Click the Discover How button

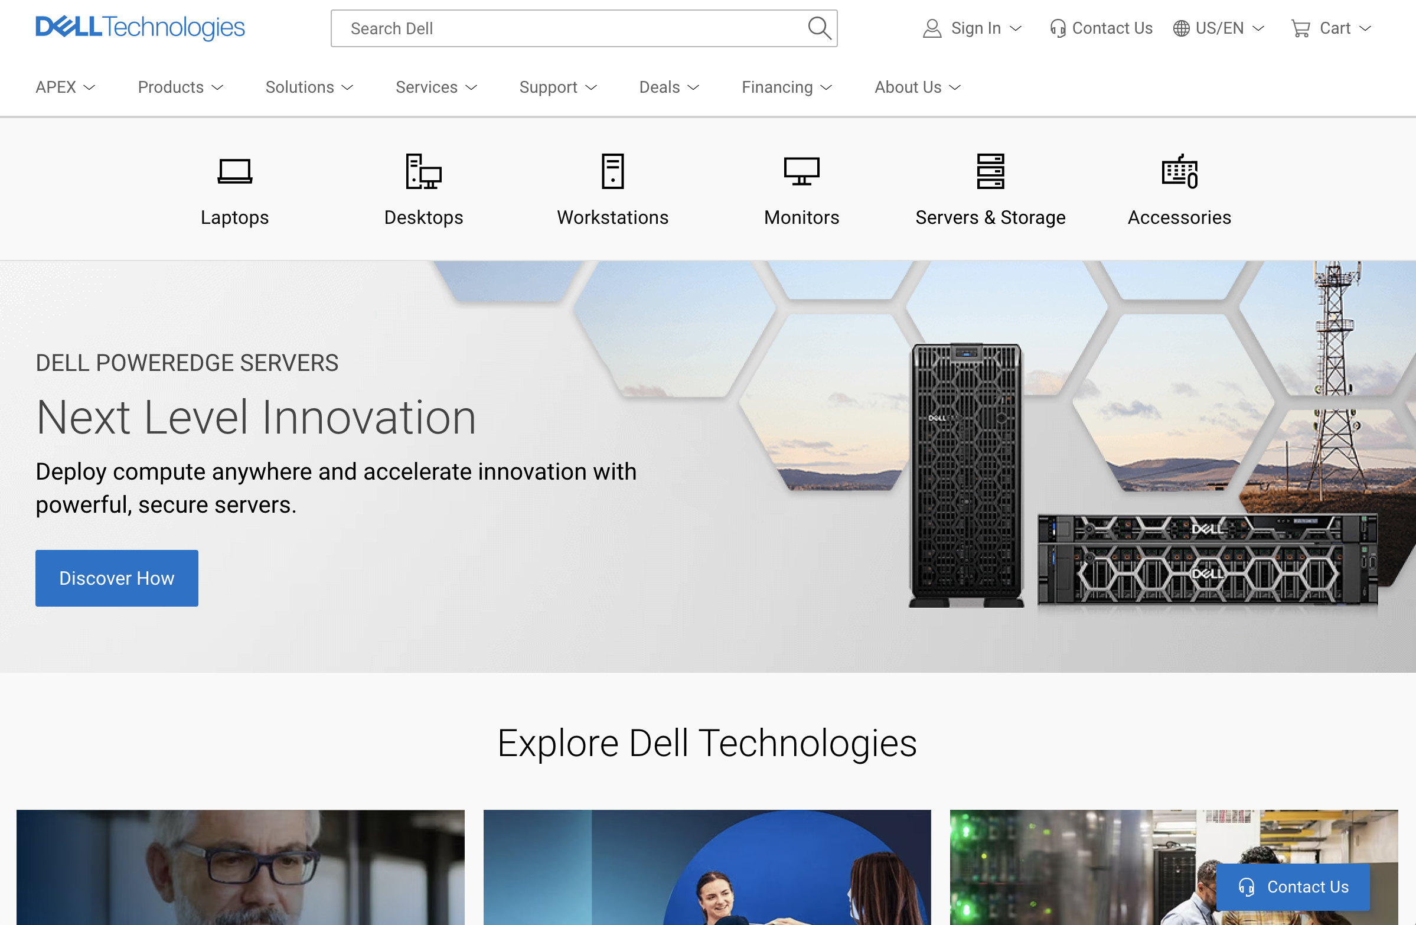click(x=116, y=578)
